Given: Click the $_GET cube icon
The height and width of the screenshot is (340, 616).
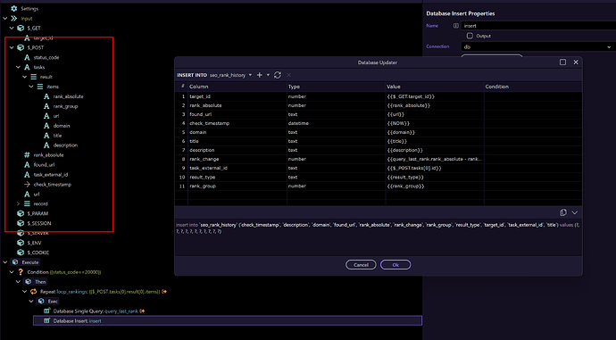Looking at the screenshot, I should point(21,28).
